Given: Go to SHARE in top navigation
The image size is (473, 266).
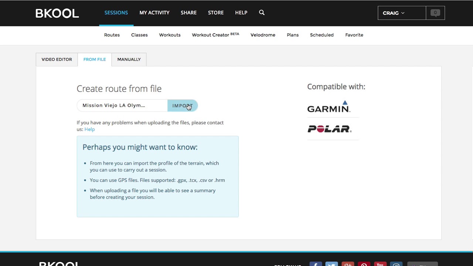Looking at the screenshot, I should pos(188,13).
